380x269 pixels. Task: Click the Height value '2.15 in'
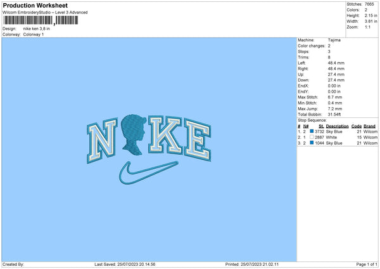[x=370, y=15]
